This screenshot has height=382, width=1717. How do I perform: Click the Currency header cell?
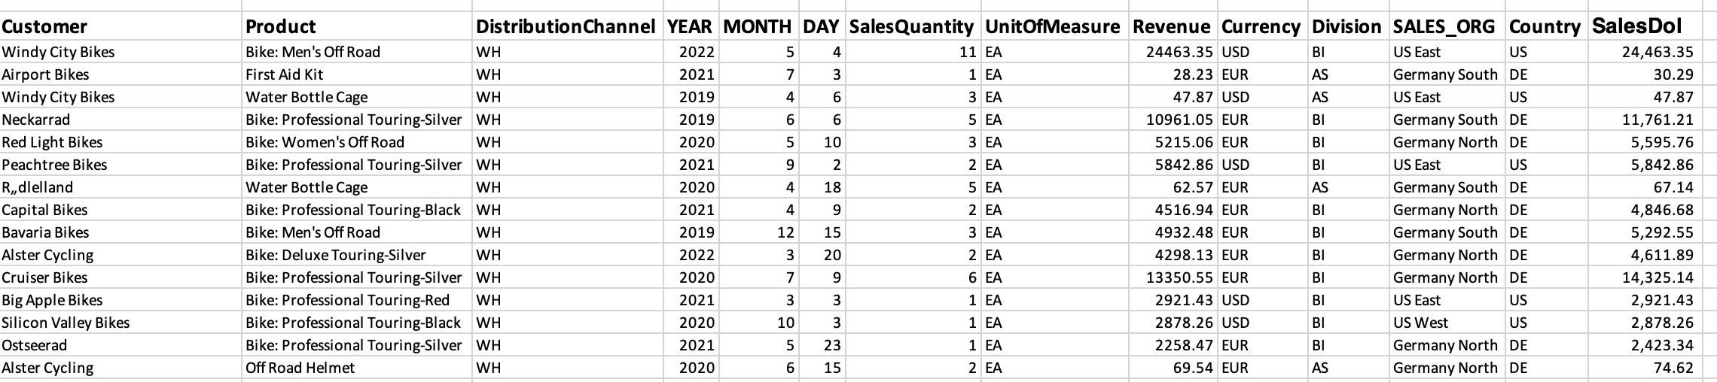click(1261, 27)
